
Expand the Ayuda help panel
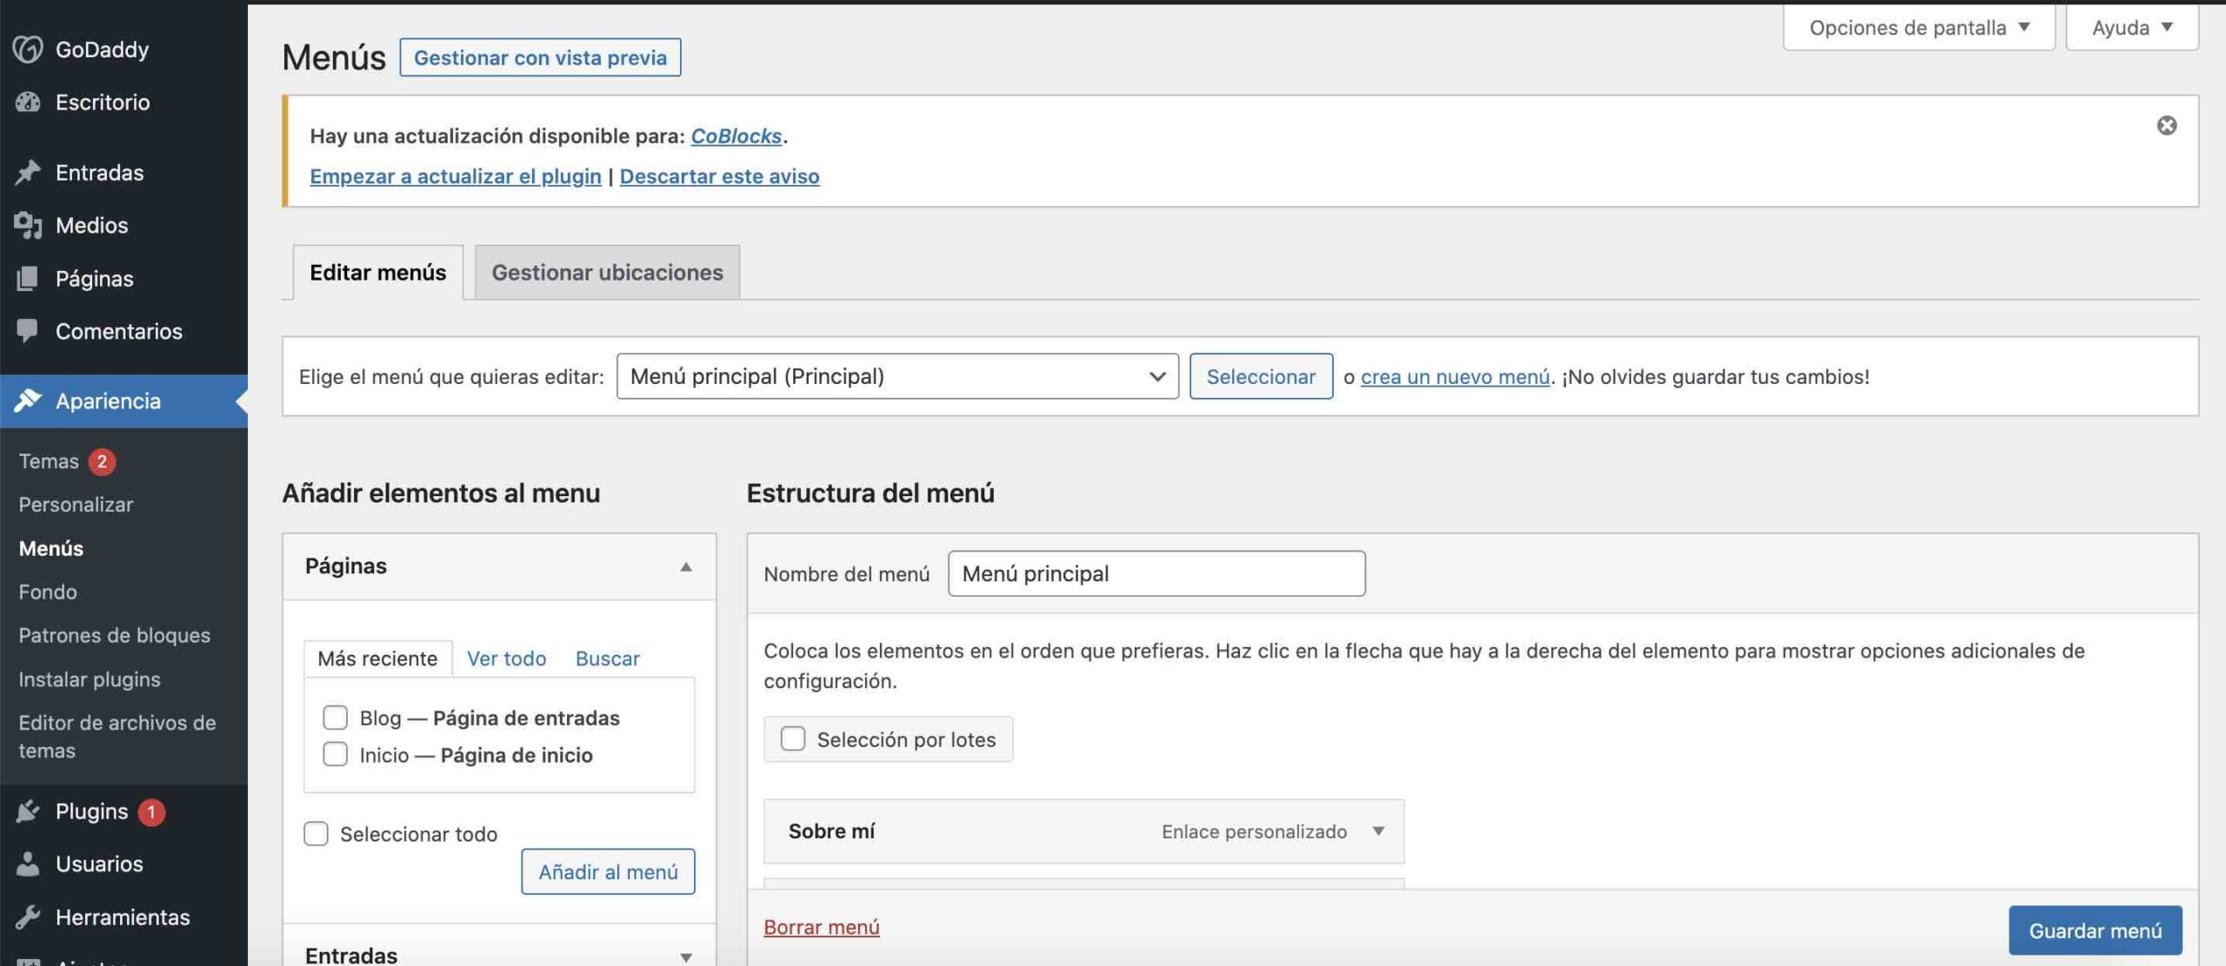click(x=2131, y=28)
